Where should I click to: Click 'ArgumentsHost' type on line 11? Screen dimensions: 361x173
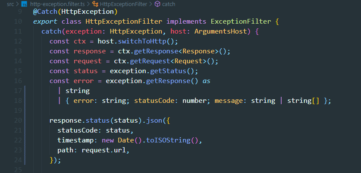pyautogui.click(x=221, y=31)
